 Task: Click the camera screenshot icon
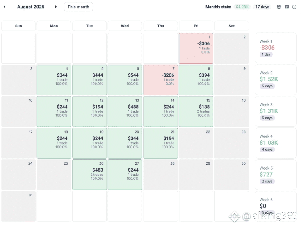[x=287, y=7]
